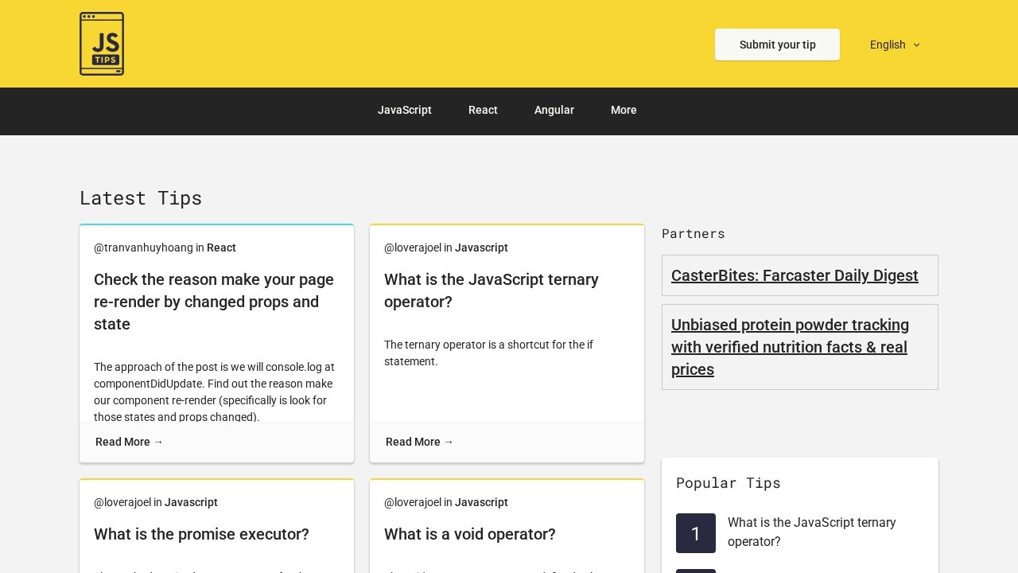Select Angular in the navigation bar
The height and width of the screenshot is (573, 1018).
pos(554,111)
